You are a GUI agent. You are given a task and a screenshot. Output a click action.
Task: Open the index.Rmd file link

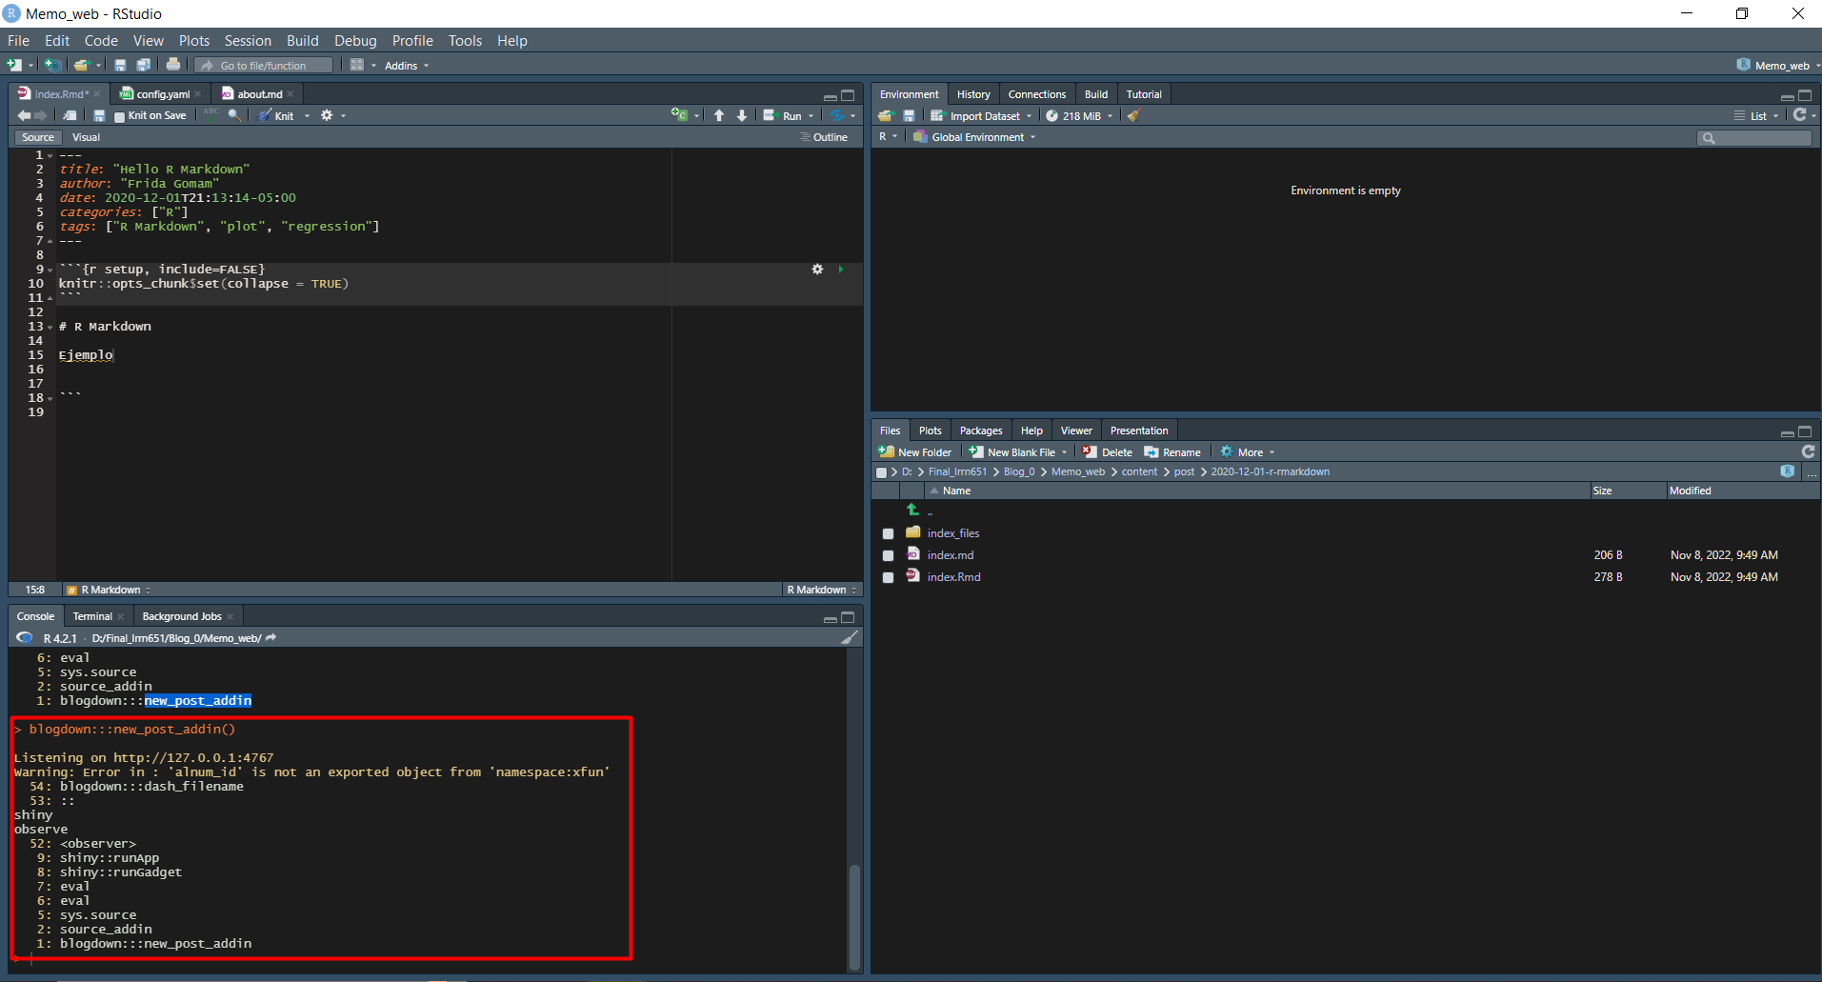[953, 577]
